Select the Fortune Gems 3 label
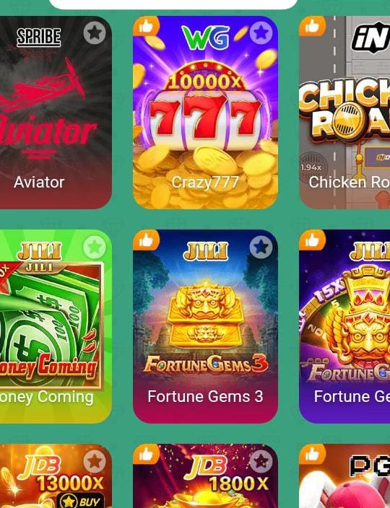 205,396
